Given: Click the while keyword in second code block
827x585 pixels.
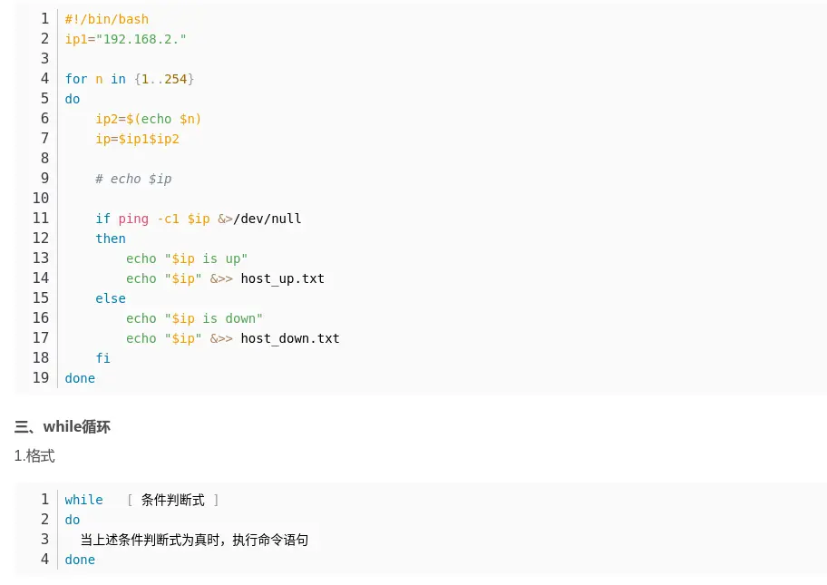Looking at the screenshot, I should pos(83,500).
